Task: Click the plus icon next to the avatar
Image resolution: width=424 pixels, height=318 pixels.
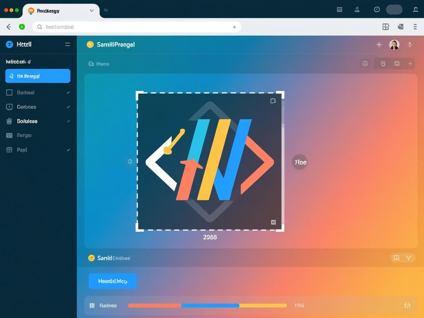Action: pos(379,45)
